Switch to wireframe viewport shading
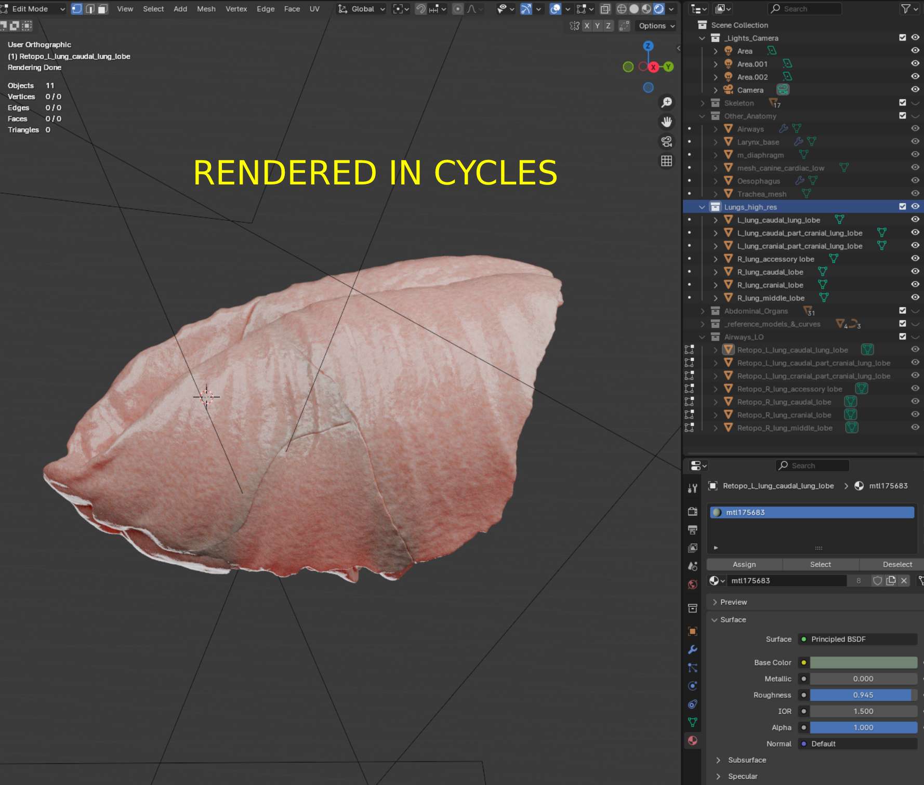This screenshot has height=785, width=924. coord(622,9)
